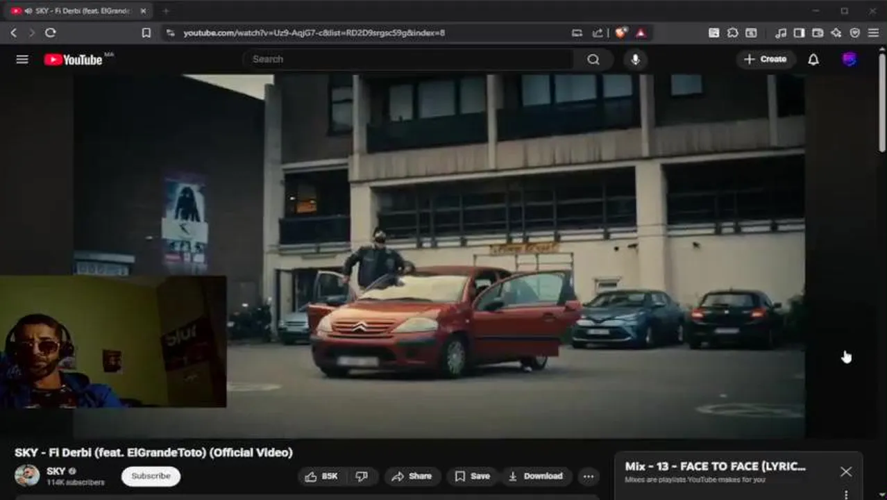Viewport: 887px width, 500px height.
Task: Save the video to a playlist
Action: 472,476
